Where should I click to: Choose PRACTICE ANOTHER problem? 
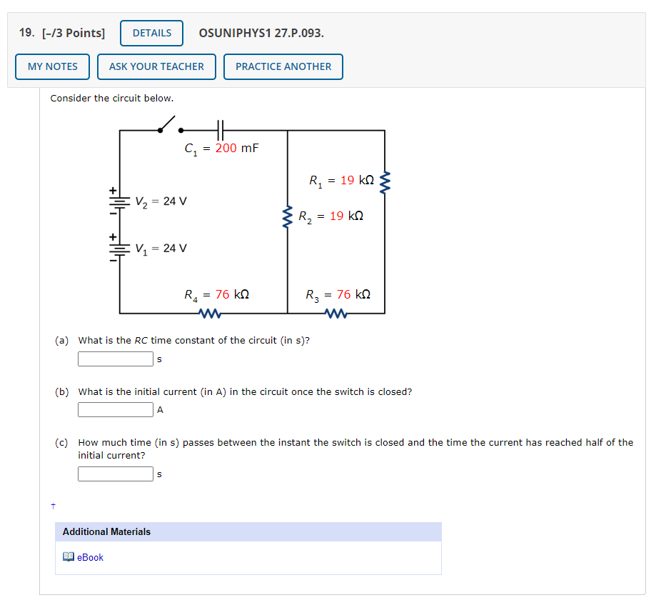pos(283,66)
